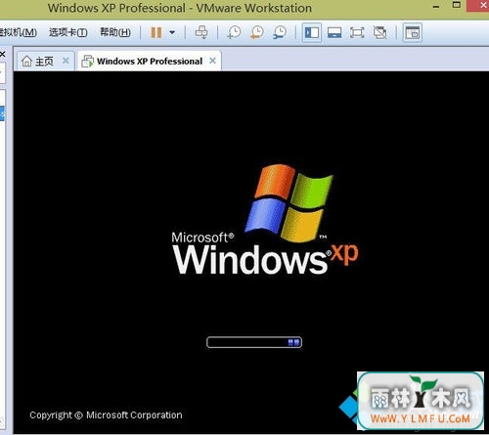Toggle the thumbnail bar view
The width and height of the screenshot is (489, 435).
point(334,32)
